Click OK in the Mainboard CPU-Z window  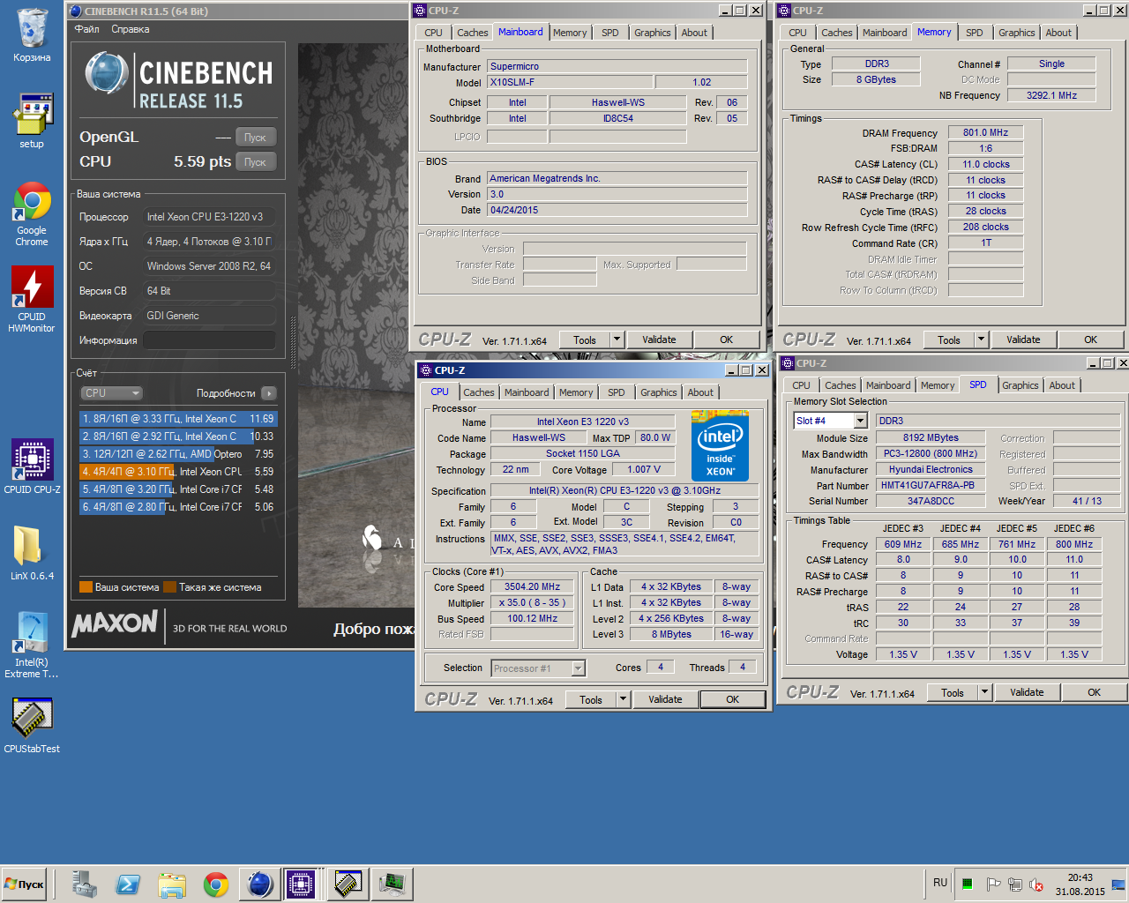[726, 340]
